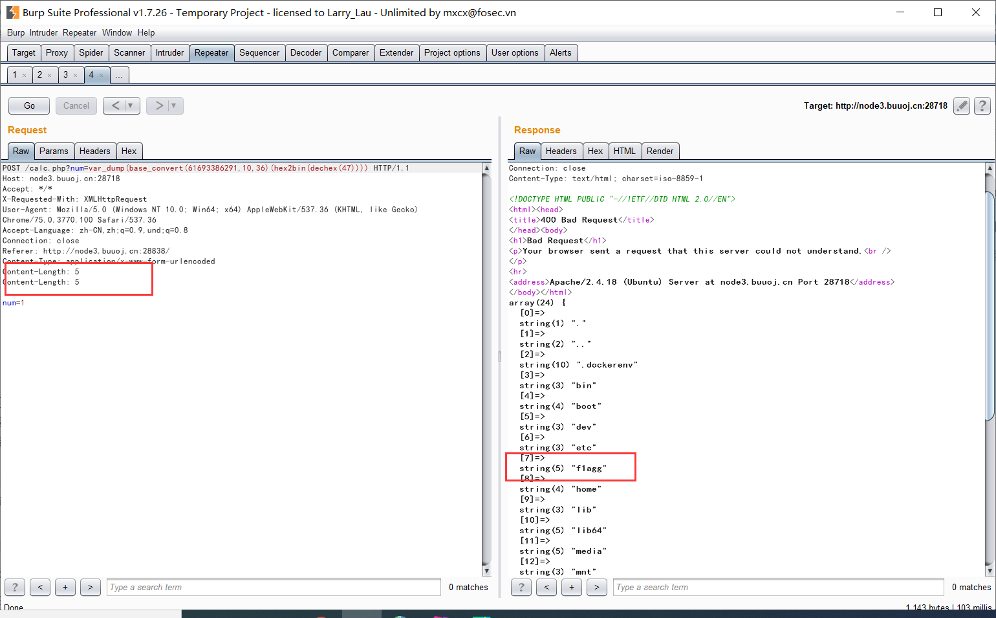Open the Help menu
Viewport: 996px width, 618px height.
click(x=146, y=32)
